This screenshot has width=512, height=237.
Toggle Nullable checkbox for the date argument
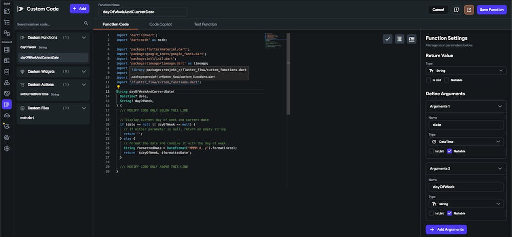coord(450,151)
